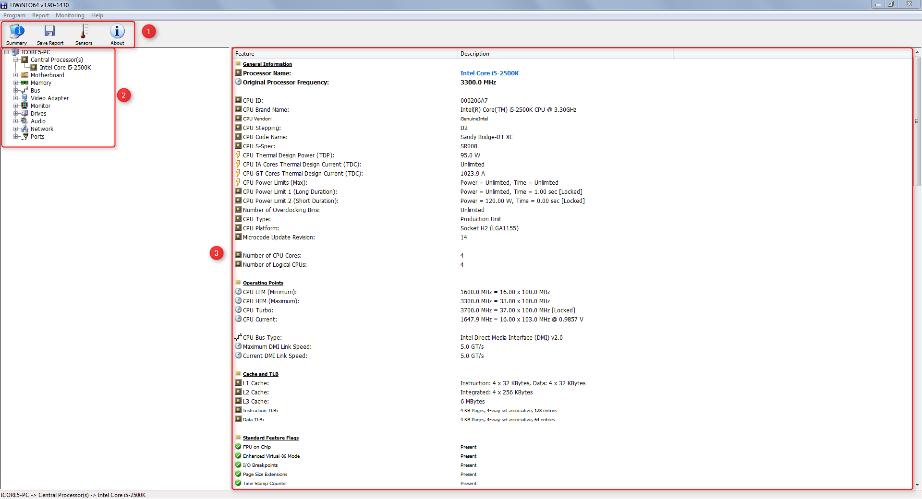This screenshot has width=922, height=499.
Task: Expand the Memory tree node
Action: coord(15,83)
